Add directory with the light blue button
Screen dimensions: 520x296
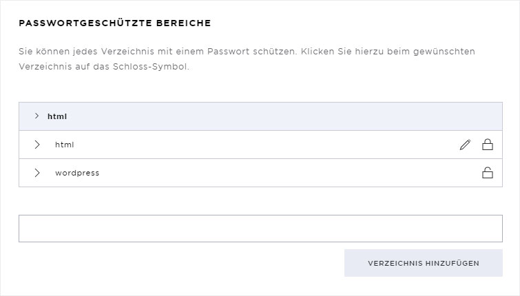tap(423, 263)
